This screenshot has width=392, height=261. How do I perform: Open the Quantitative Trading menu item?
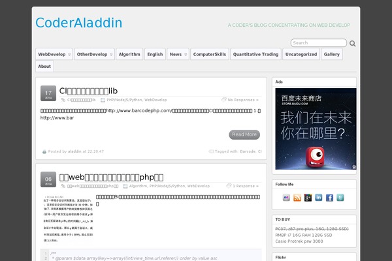coord(255,54)
